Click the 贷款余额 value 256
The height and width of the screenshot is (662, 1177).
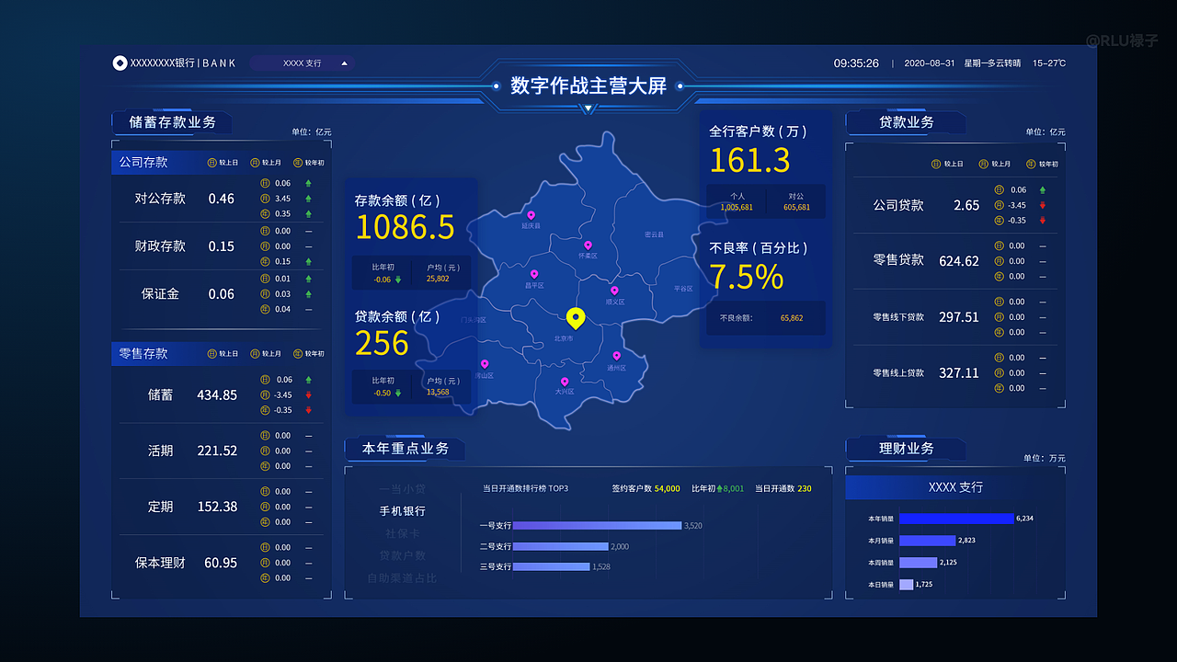382,343
